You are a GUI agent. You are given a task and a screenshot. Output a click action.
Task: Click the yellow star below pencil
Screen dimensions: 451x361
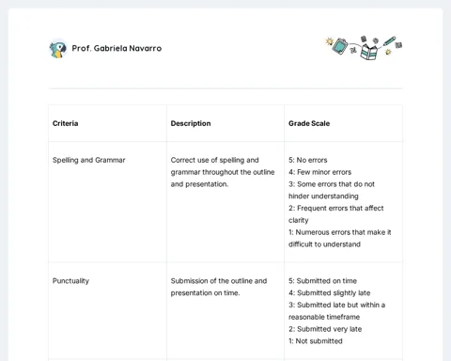tap(388, 52)
